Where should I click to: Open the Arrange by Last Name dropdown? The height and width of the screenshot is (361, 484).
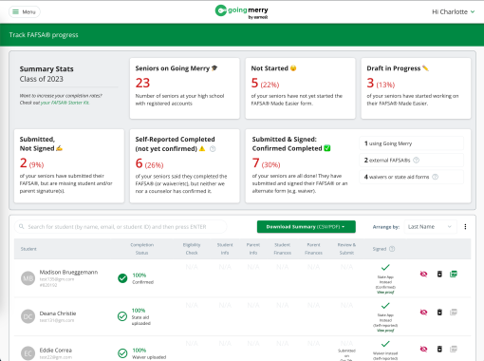point(430,227)
